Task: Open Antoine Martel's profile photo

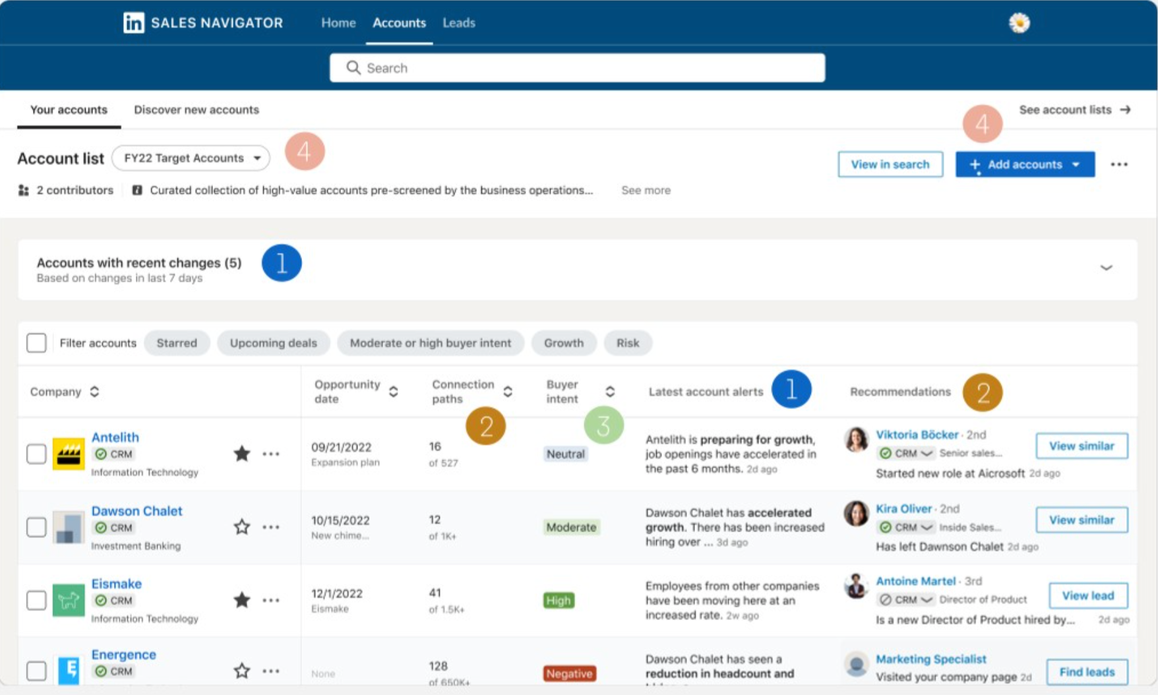Action: (x=856, y=586)
